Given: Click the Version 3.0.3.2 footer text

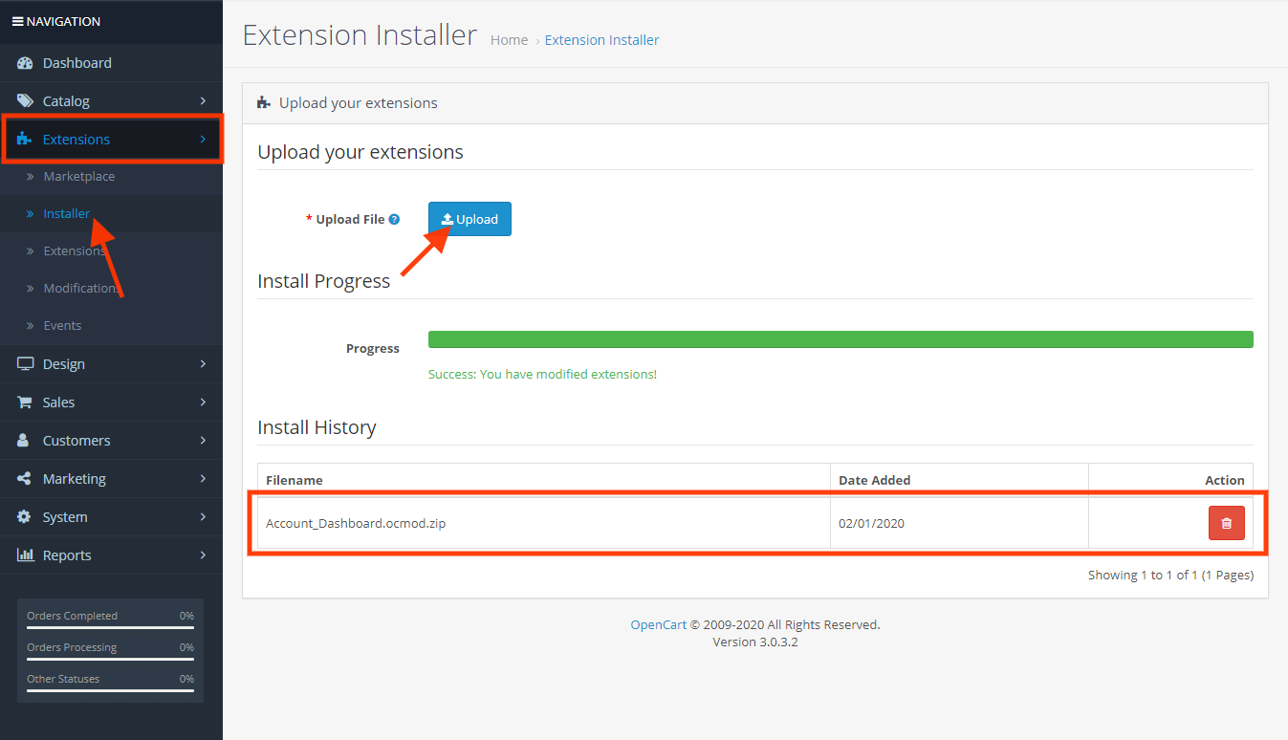Looking at the screenshot, I should pos(755,642).
